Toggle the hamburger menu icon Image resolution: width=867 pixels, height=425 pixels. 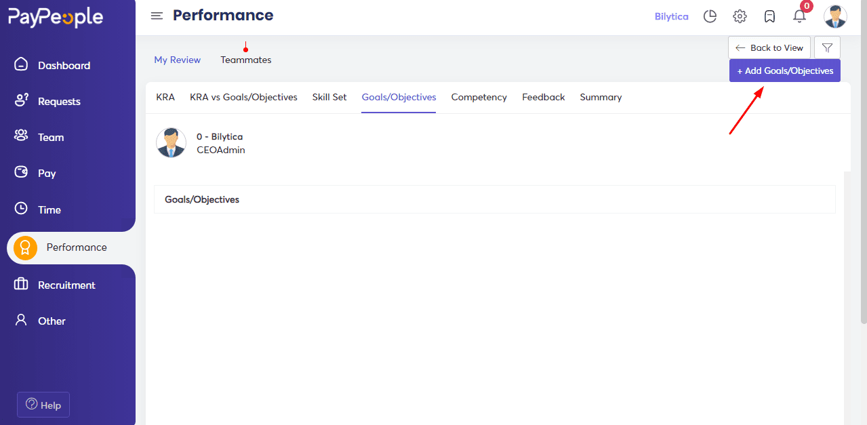pos(157,16)
